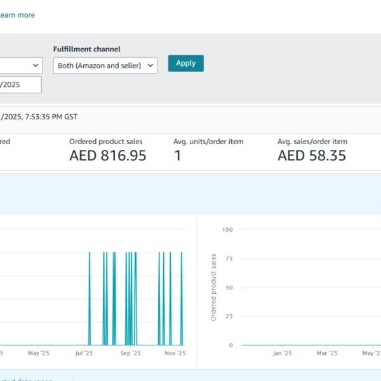Click the Avg. units/order item metric

(x=208, y=142)
